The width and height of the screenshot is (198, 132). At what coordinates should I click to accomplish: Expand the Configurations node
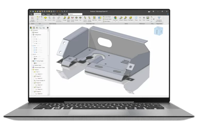click(x=32, y=35)
